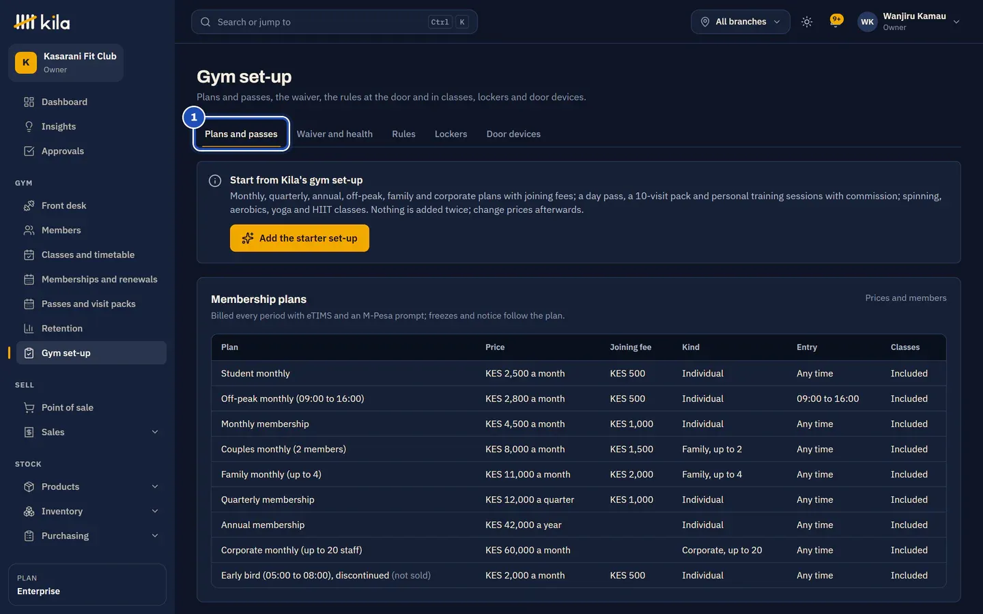
Task: Switch to the Lockers tab
Action: coord(451,134)
